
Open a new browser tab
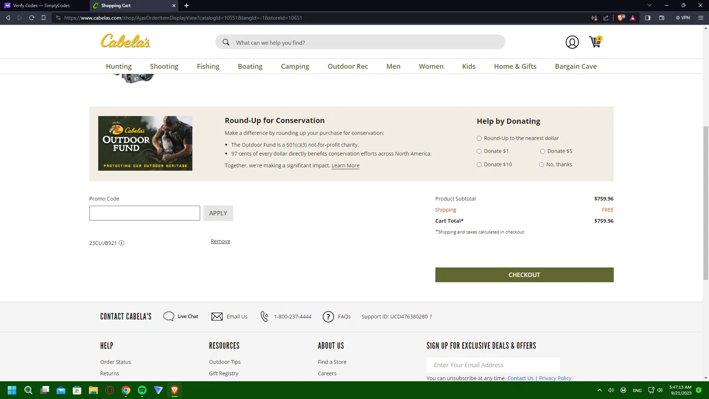pyautogui.click(x=186, y=6)
